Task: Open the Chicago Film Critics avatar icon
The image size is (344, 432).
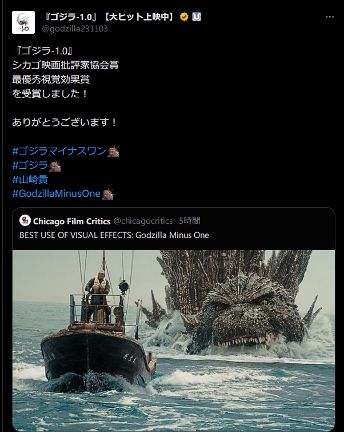Action: point(25,220)
